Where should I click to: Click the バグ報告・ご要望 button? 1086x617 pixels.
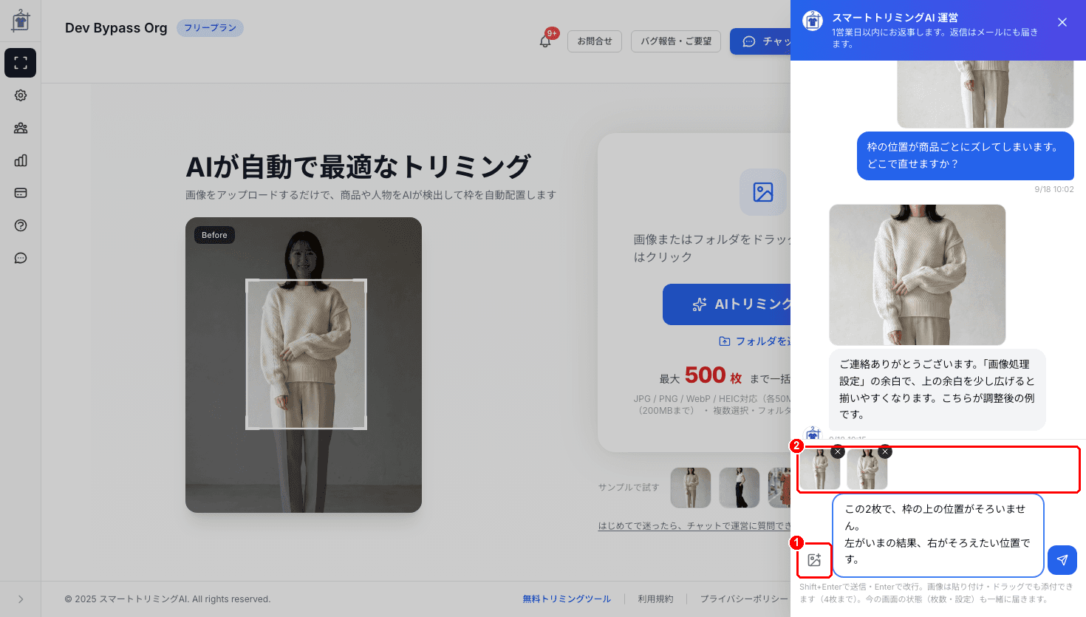click(676, 41)
